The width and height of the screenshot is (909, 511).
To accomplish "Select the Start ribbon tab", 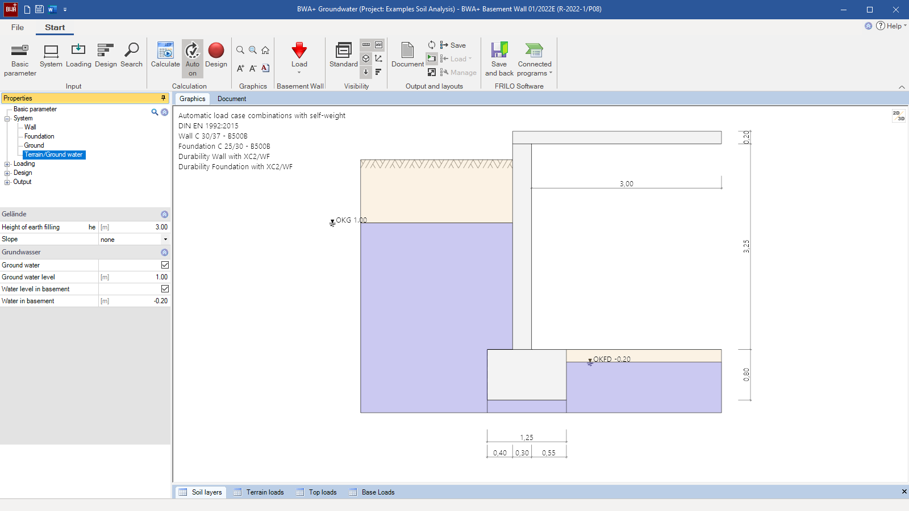I will 55,27.
